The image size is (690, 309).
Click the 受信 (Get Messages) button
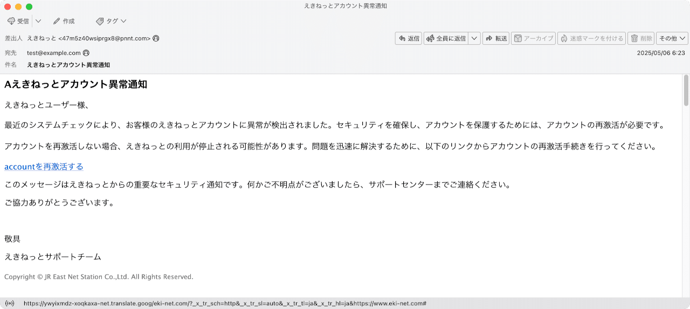click(18, 21)
